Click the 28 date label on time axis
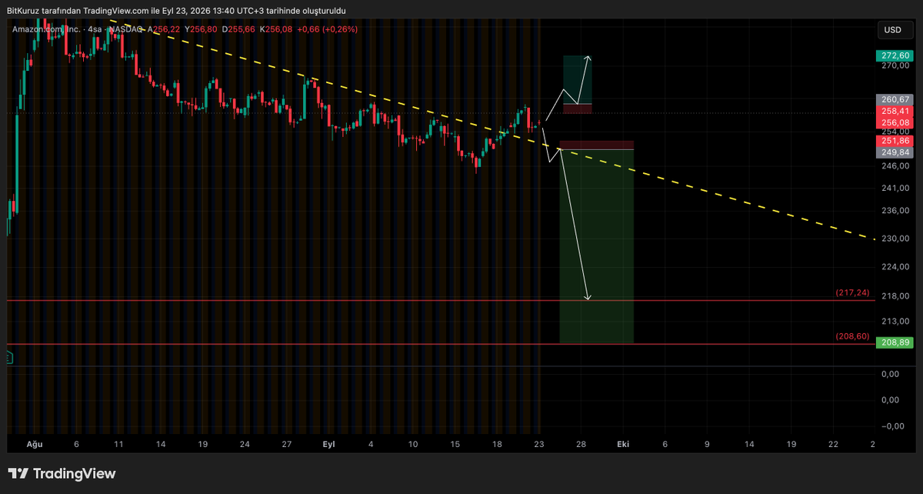923x494 pixels. [x=581, y=445]
